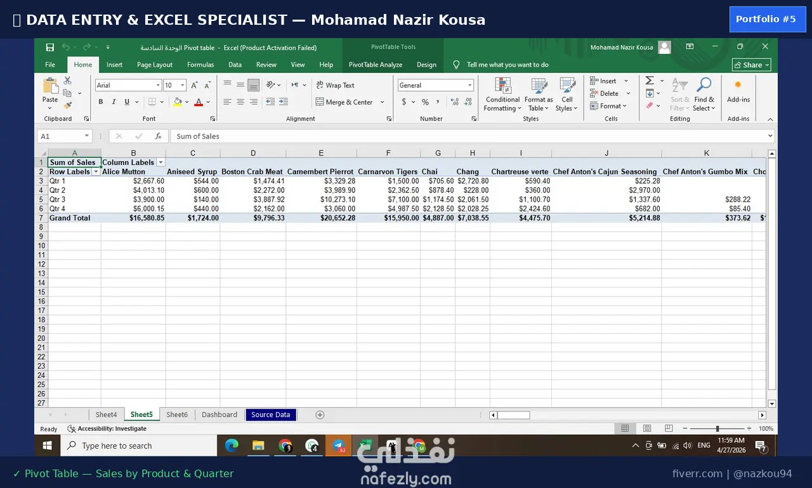Align cell text to the top
Viewport: 812px width, 488px height.
tap(227, 84)
